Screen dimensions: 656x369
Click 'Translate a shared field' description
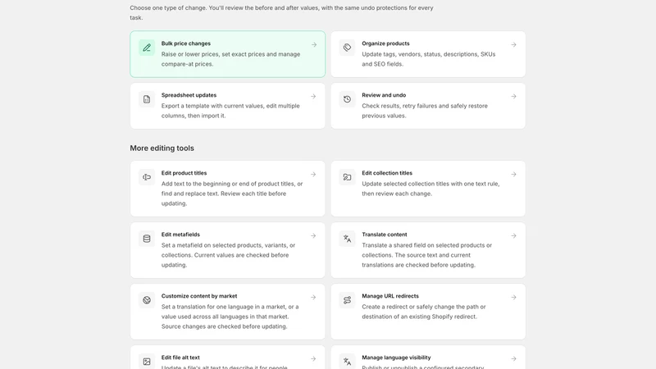pyautogui.click(x=426, y=255)
